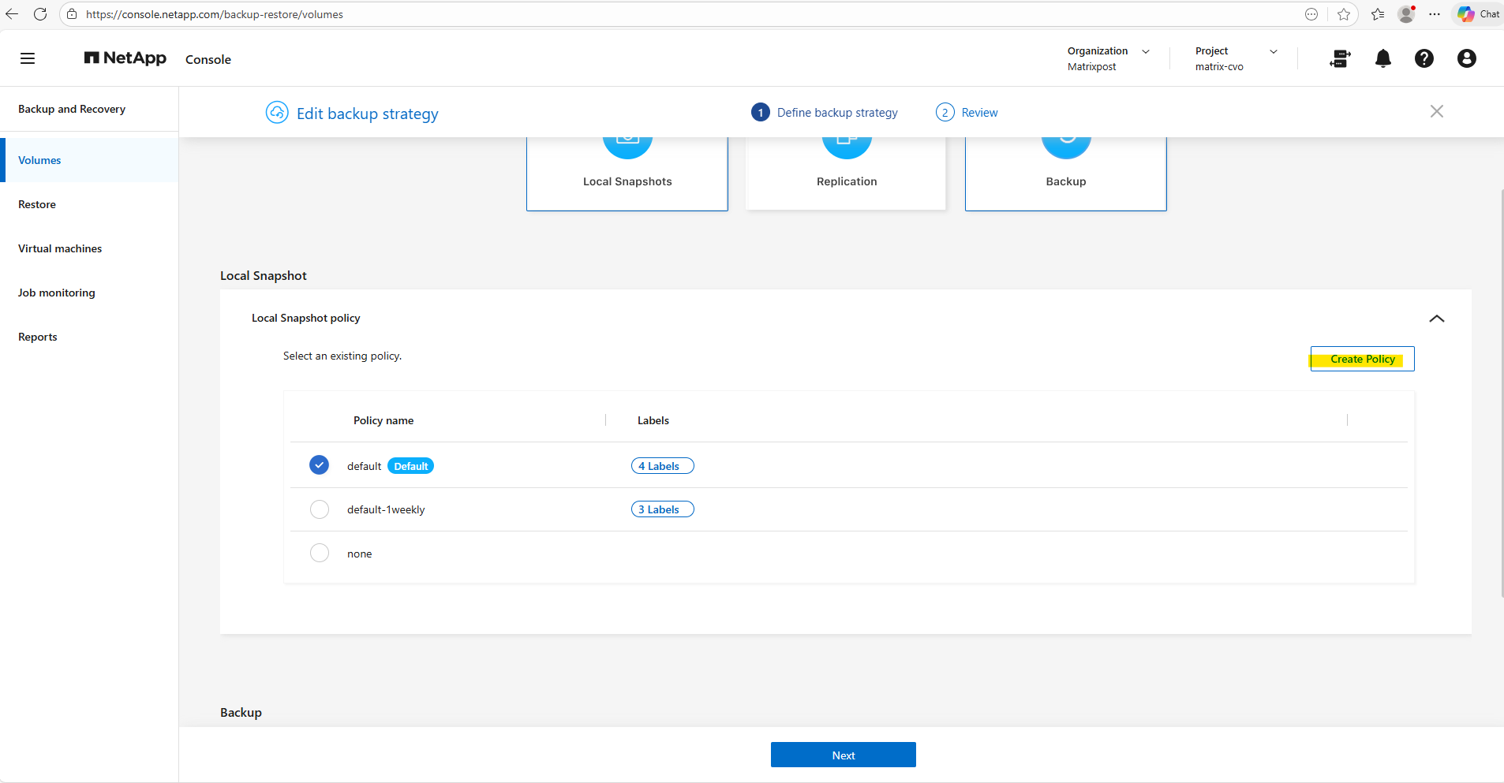The image size is (1504, 783).
Task: Select the default snapshot policy radio button
Action: [319, 465]
